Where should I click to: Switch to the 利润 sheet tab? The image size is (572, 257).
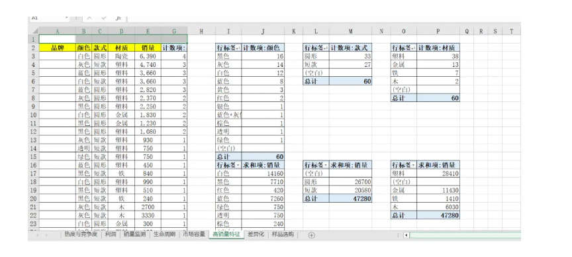[x=111, y=234]
